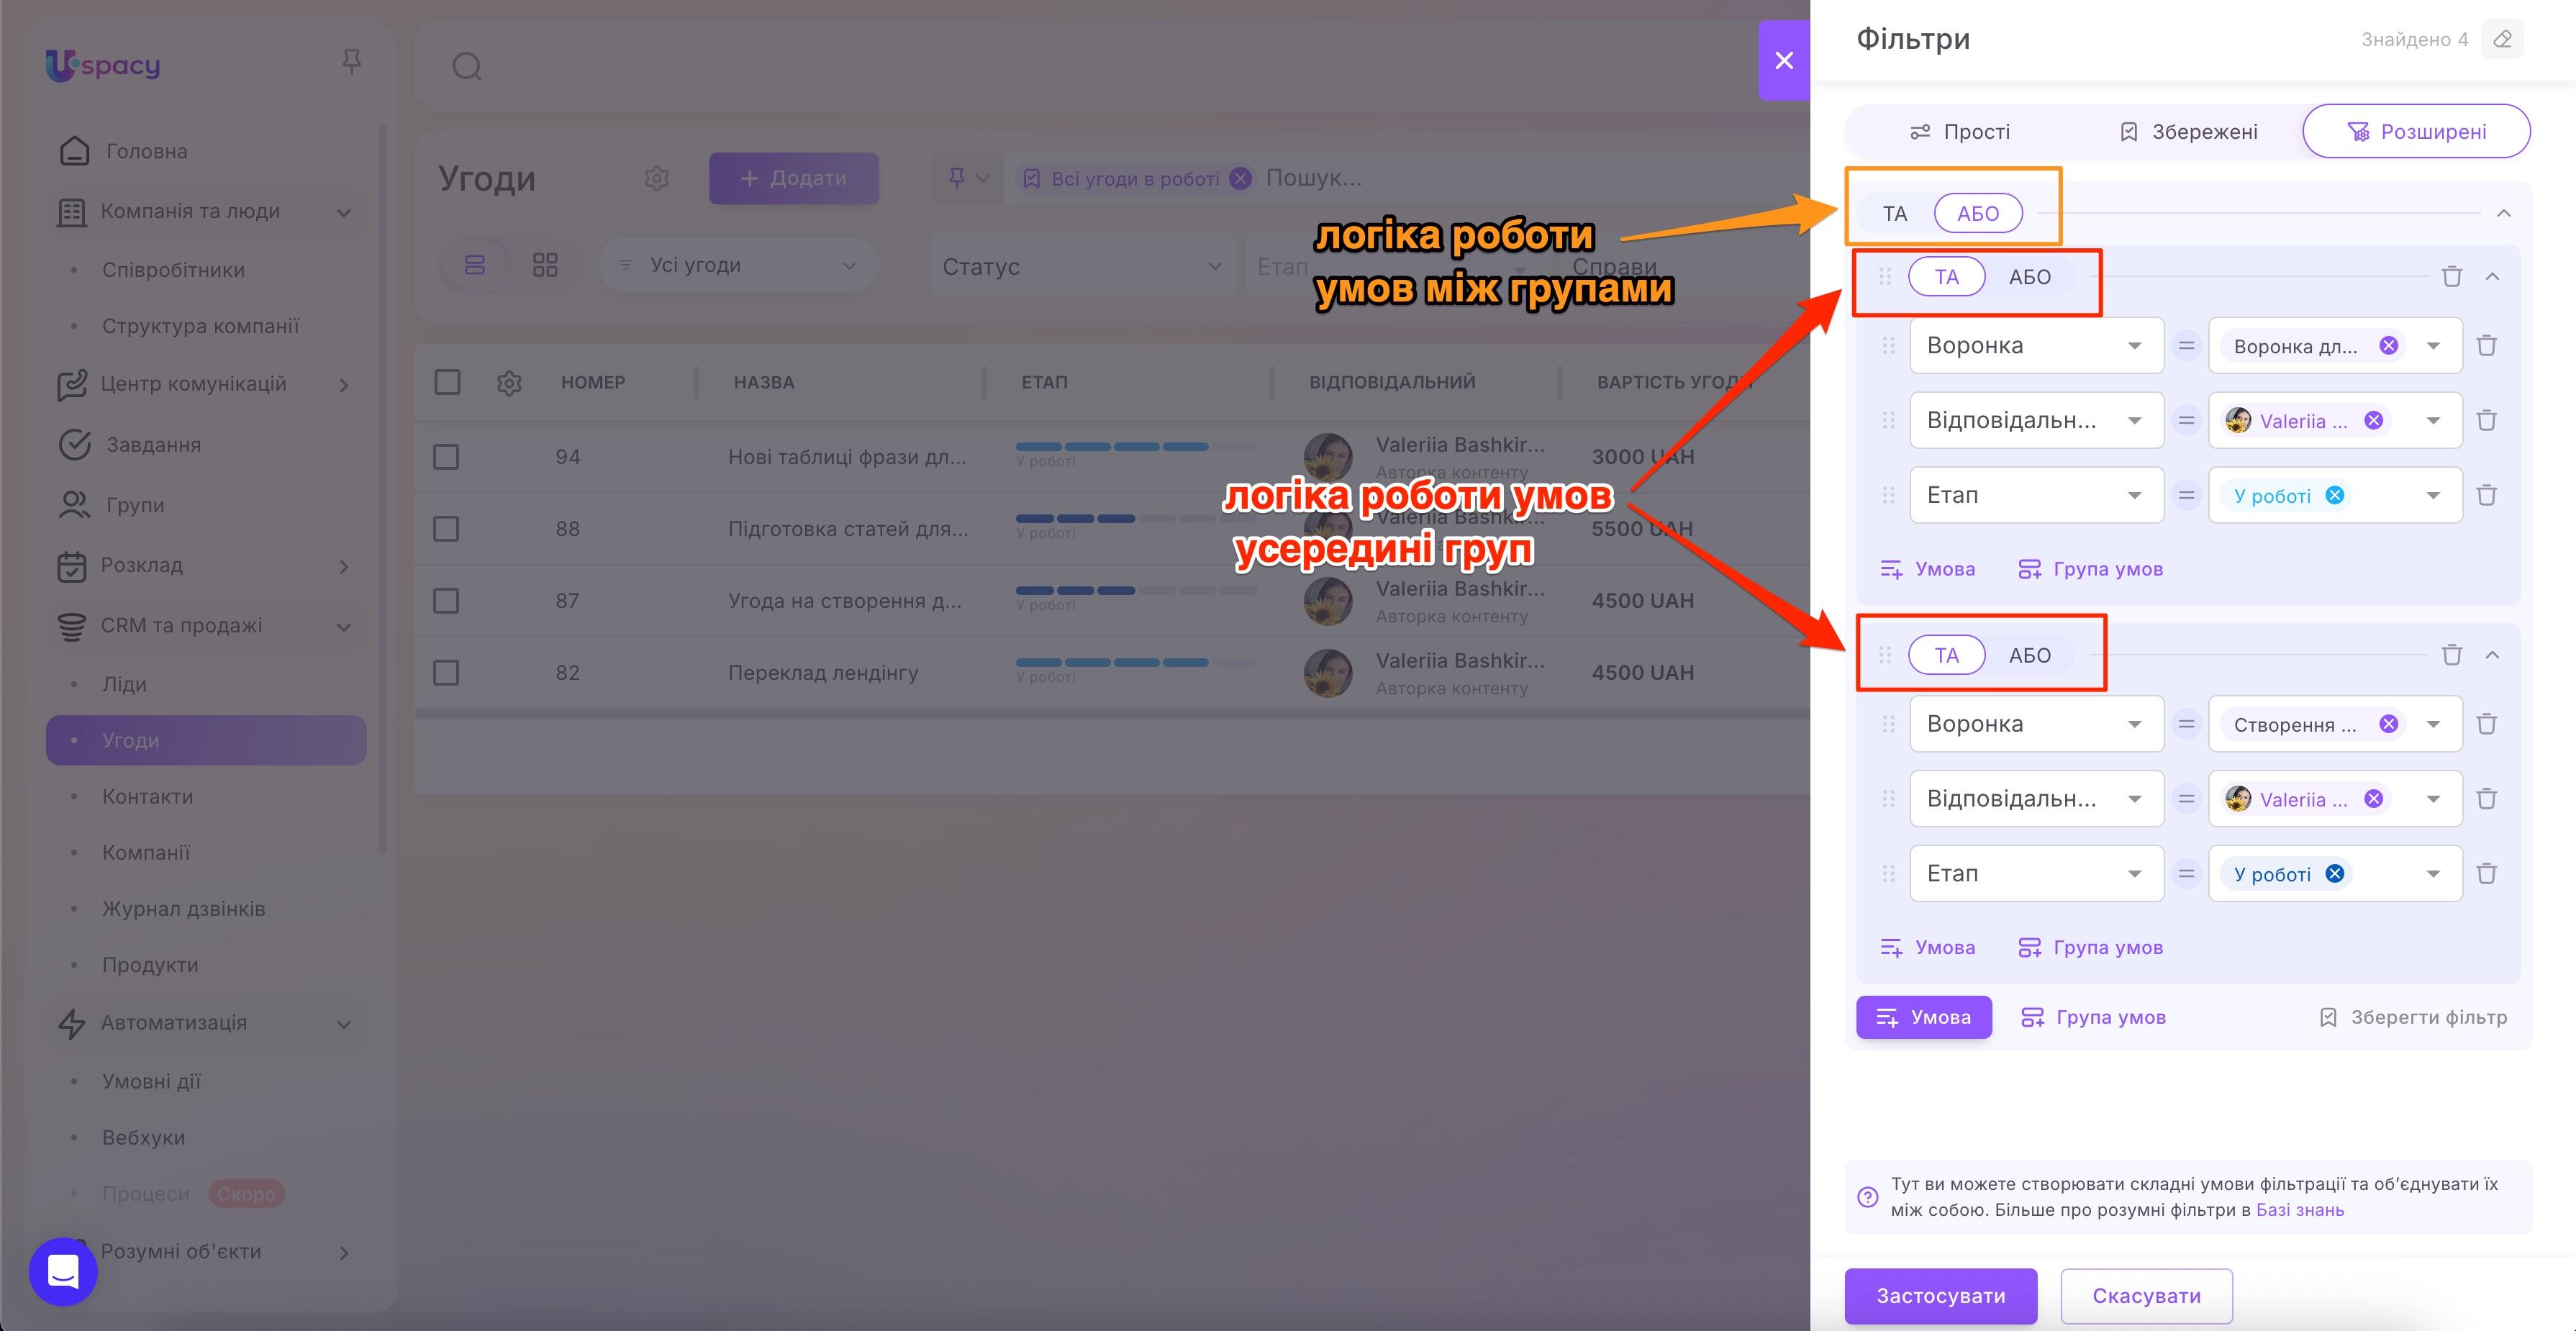Click the Застосувати button
The height and width of the screenshot is (1331, 2576).
1940,1296
